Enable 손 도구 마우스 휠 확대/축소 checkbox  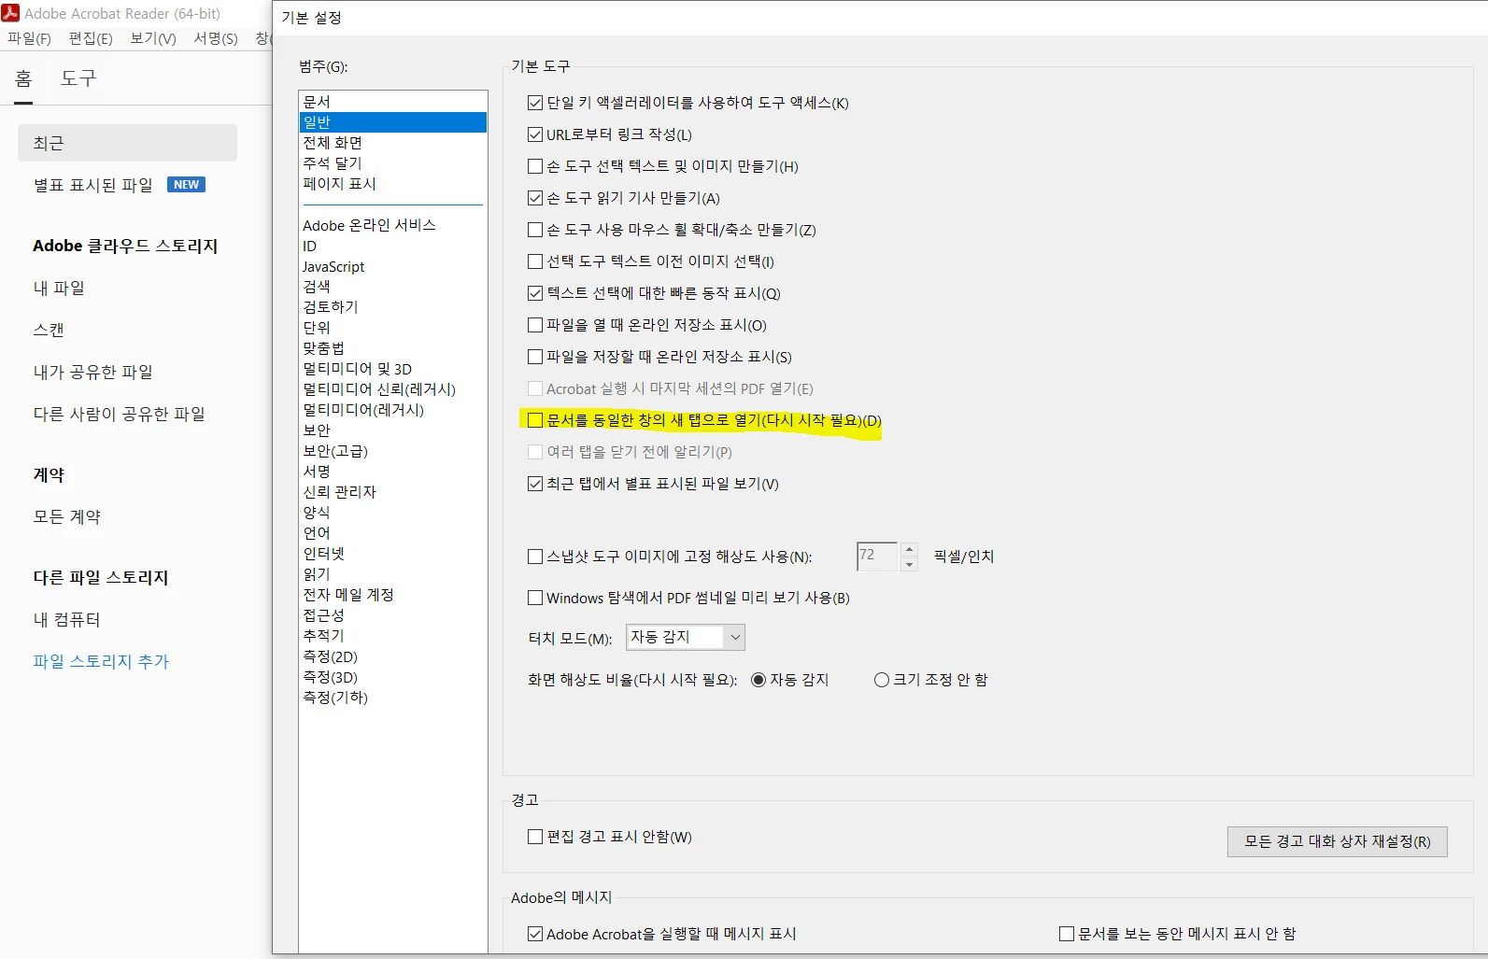535,230
